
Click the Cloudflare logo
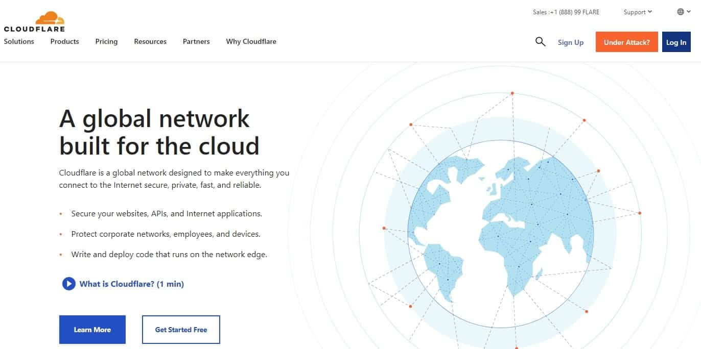click(x=34, y=21)
